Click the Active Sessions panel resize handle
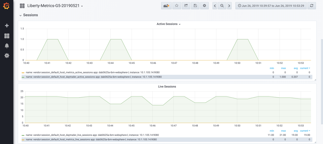Screen dimensions: 323x144 [x=315, y=79]
